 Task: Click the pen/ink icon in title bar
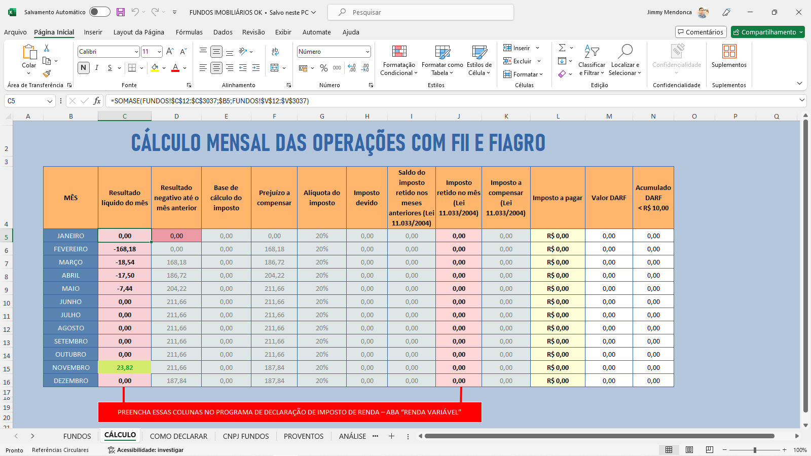[726, 12]
